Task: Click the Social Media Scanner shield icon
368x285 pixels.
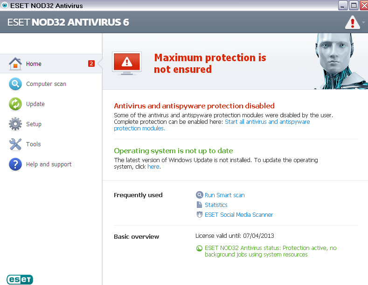Action: 199,215
